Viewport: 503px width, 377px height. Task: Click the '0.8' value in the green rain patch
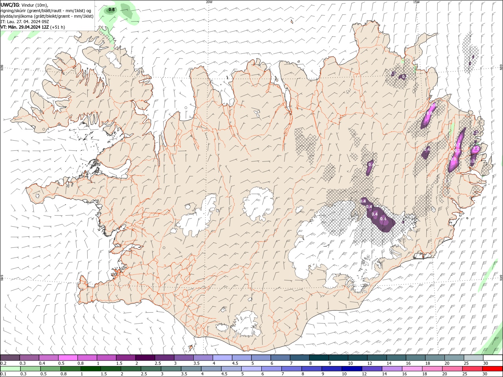coord(112,9)
